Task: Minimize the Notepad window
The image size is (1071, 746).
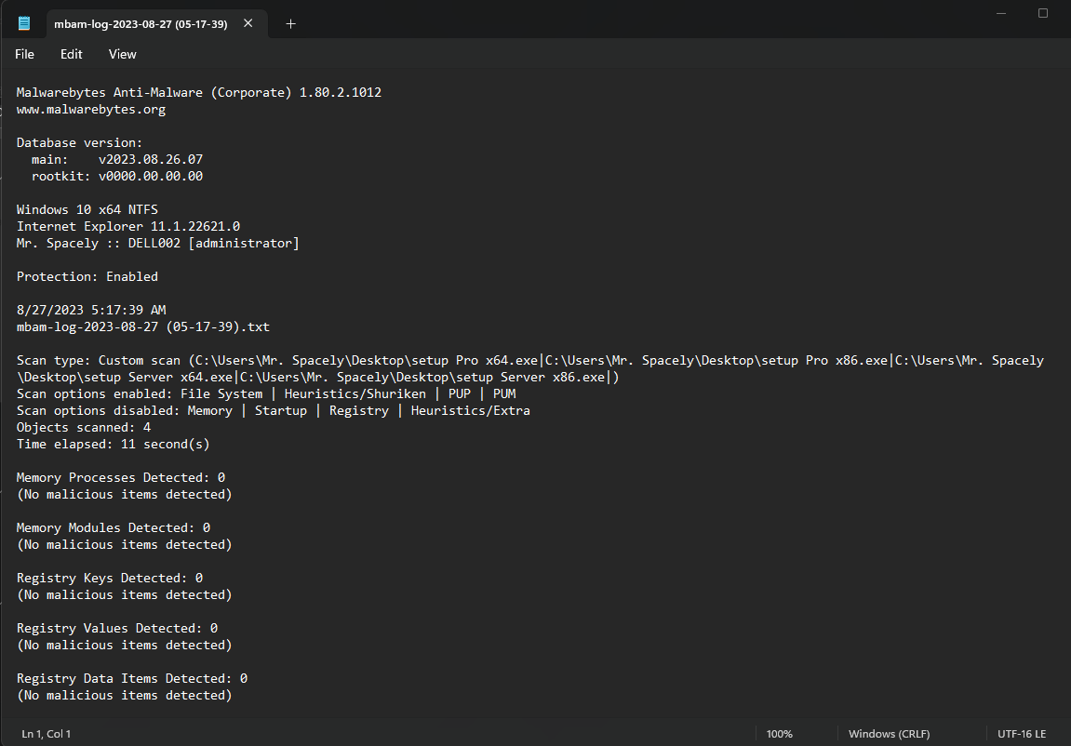Action: (x=1001, y=13)
